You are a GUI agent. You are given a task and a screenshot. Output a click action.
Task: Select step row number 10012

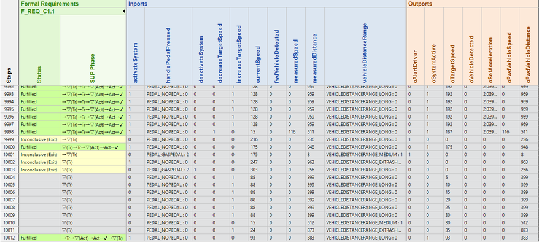(x=9, y=238)
